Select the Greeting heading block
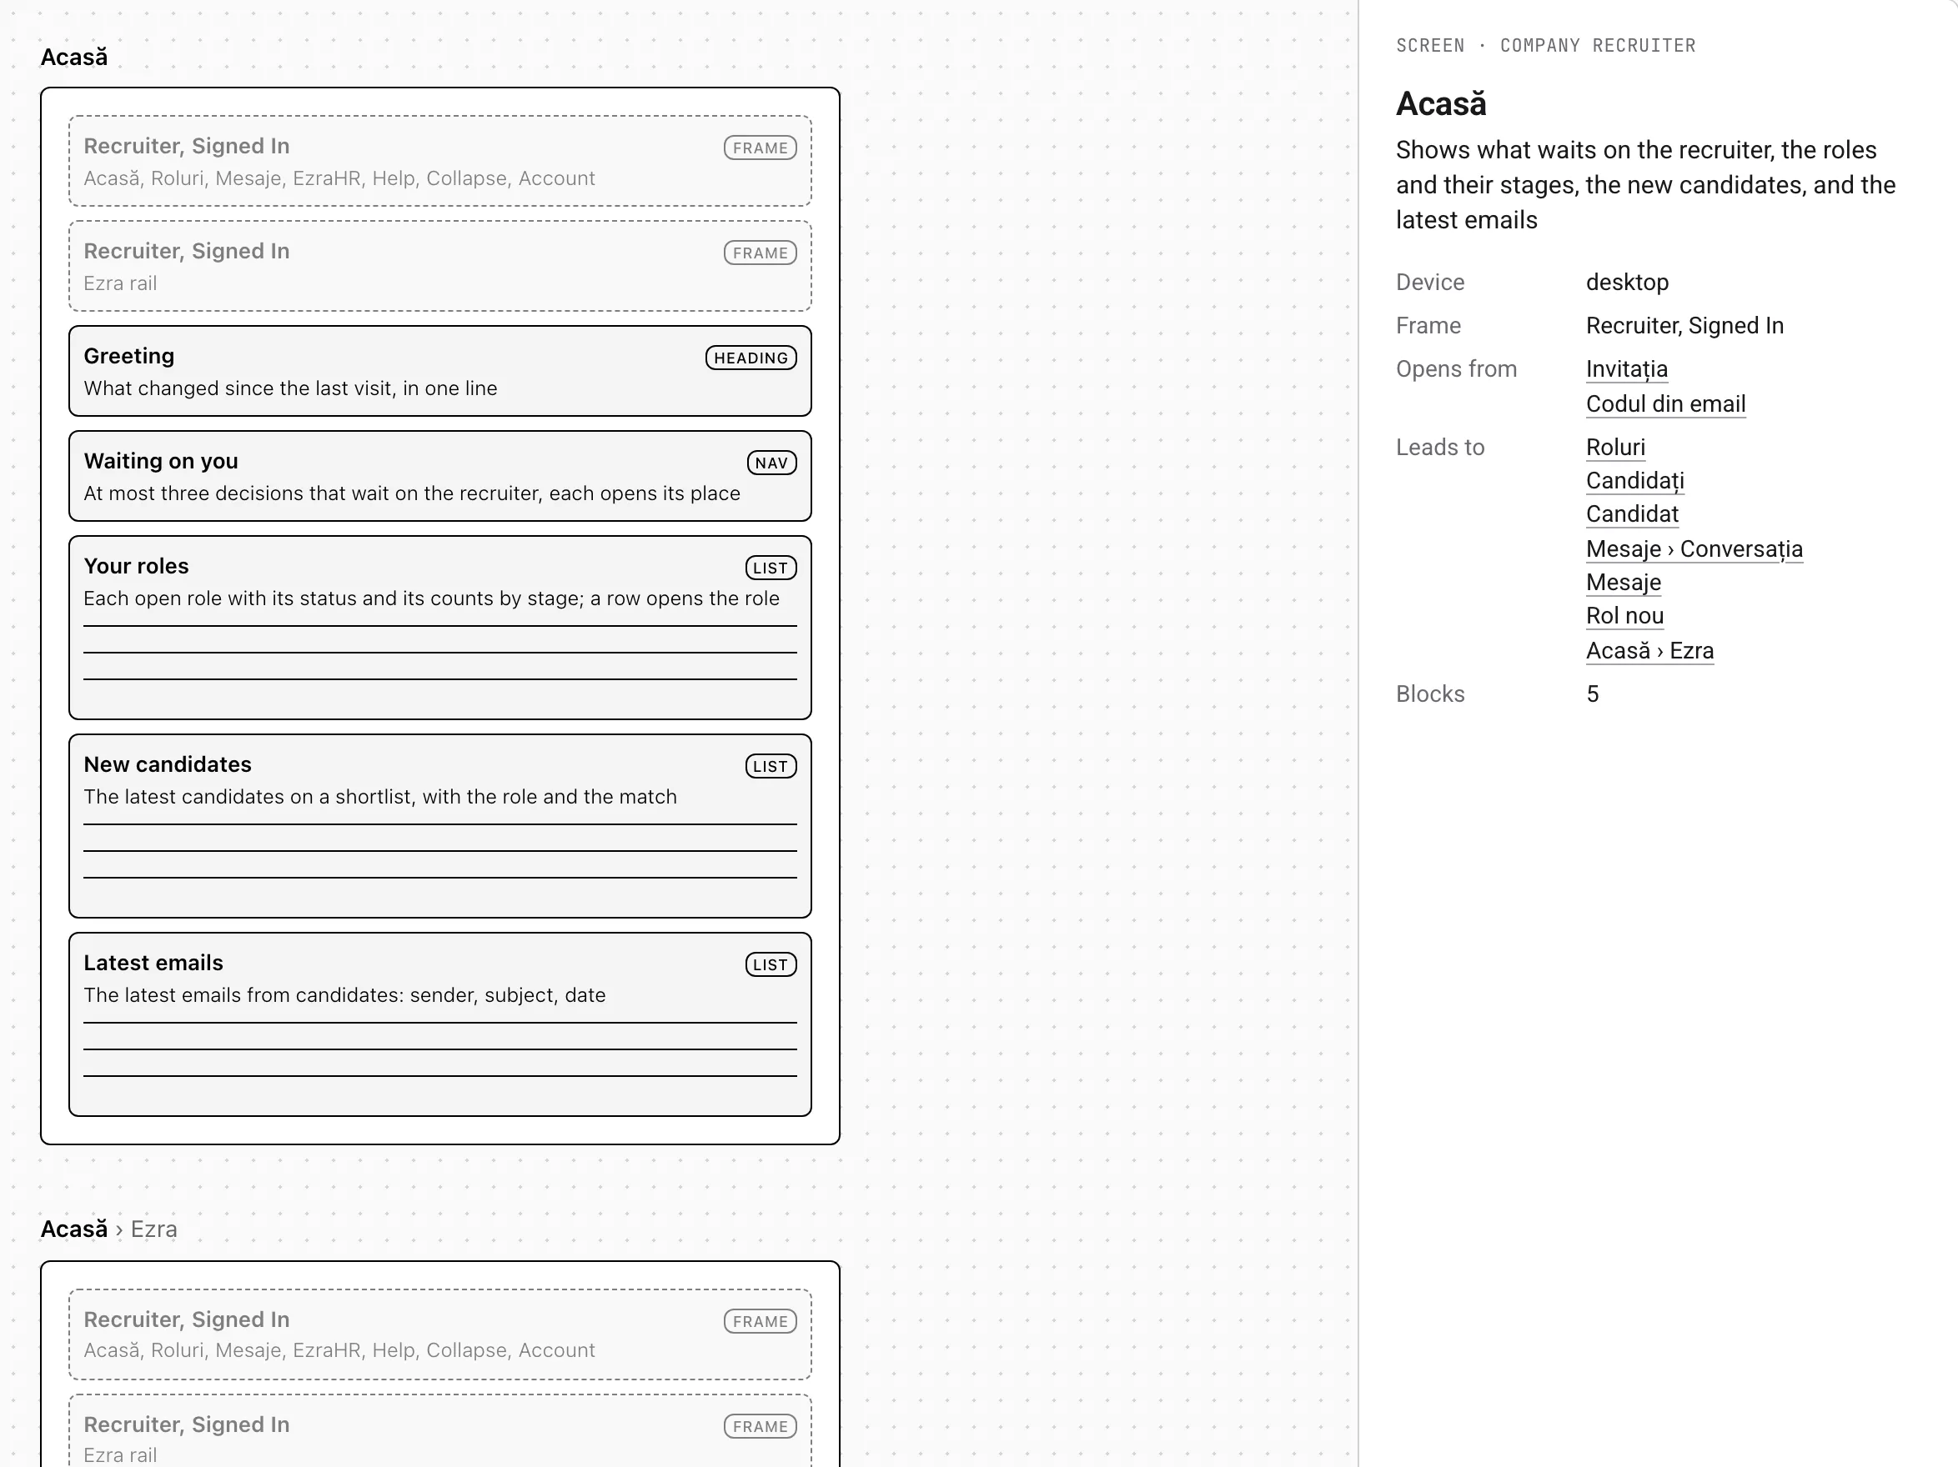The width and height of the screenshot is (1958, 1467). (440, 371)
